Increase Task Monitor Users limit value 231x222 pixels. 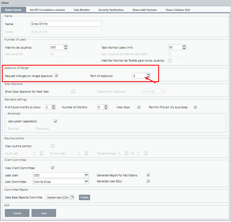(x=184, y=46)
